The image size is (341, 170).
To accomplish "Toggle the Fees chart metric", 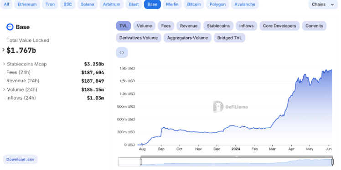I will (166, 26).
